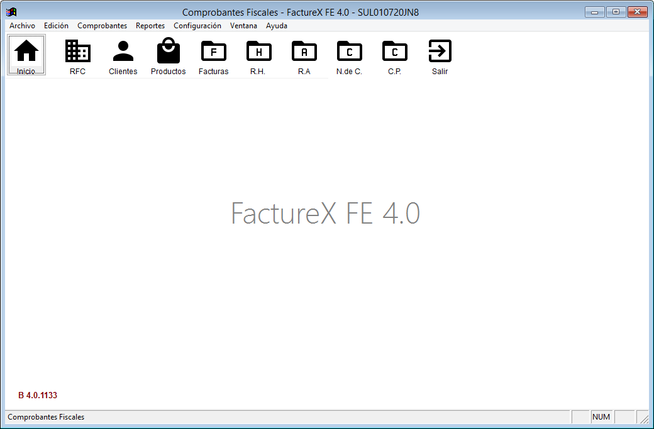The height and width of the screenshot is (429, 654).
Task: Open the Edición menu
Action: point(57,25)
